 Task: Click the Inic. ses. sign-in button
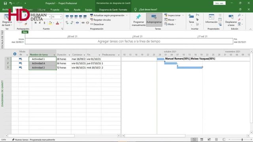[219, 3]
